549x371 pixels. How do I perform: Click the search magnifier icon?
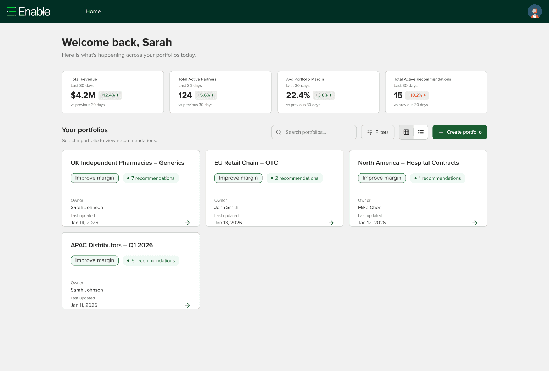pyautogui.click(x=279, y=132)
